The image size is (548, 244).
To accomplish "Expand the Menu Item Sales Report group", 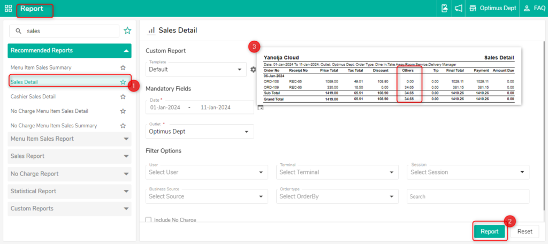I will [70, 139].
